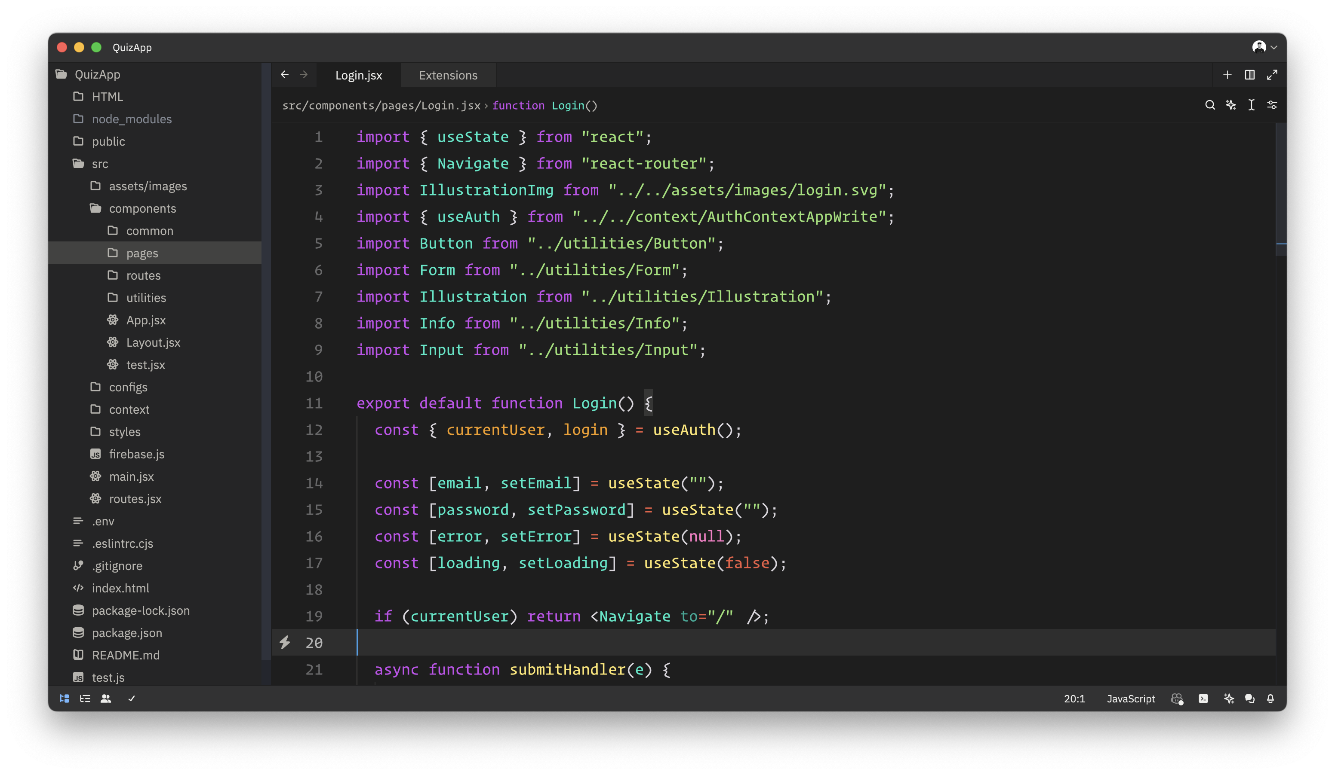Image resolution: width=1335 pixels, height=775 pixels.
Task: Click the diagnostics checkmark icon
Action: click(132, 698)
